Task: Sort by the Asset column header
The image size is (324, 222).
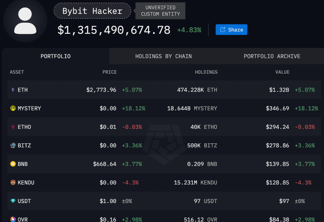Action: 17,72
